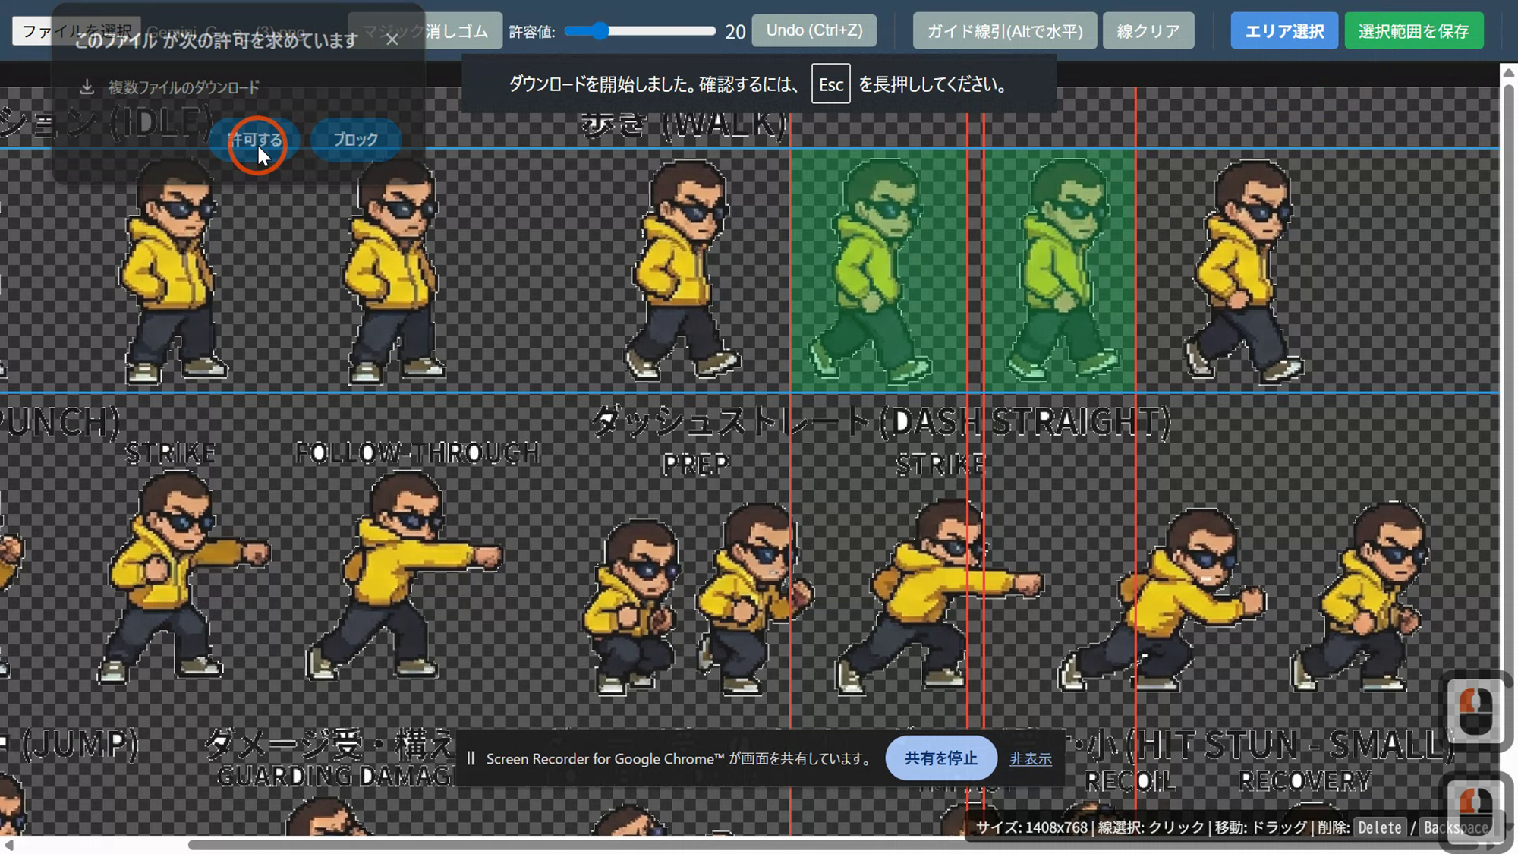The height and width of the screenshot is (854, 1518).
Task: Click 選択範囲を保存 to save selection
Action: pyautogui.click(x=1414, y=31)
